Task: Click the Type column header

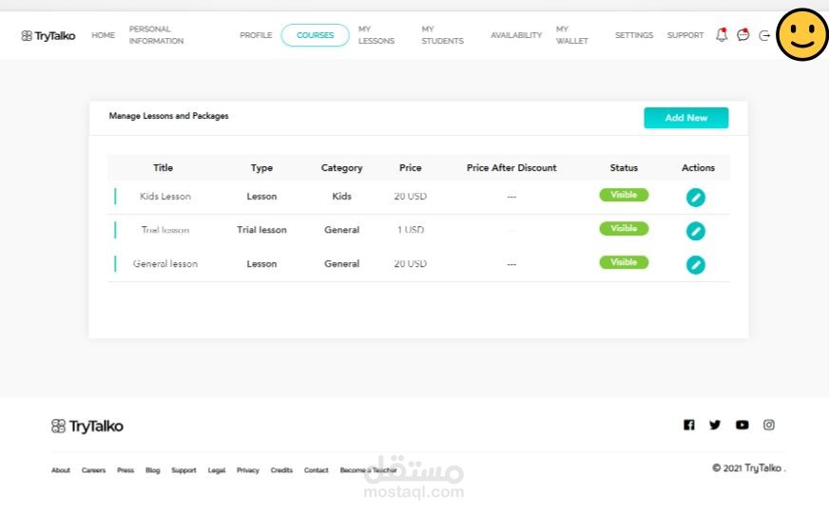Action: (x=261, y=167)
